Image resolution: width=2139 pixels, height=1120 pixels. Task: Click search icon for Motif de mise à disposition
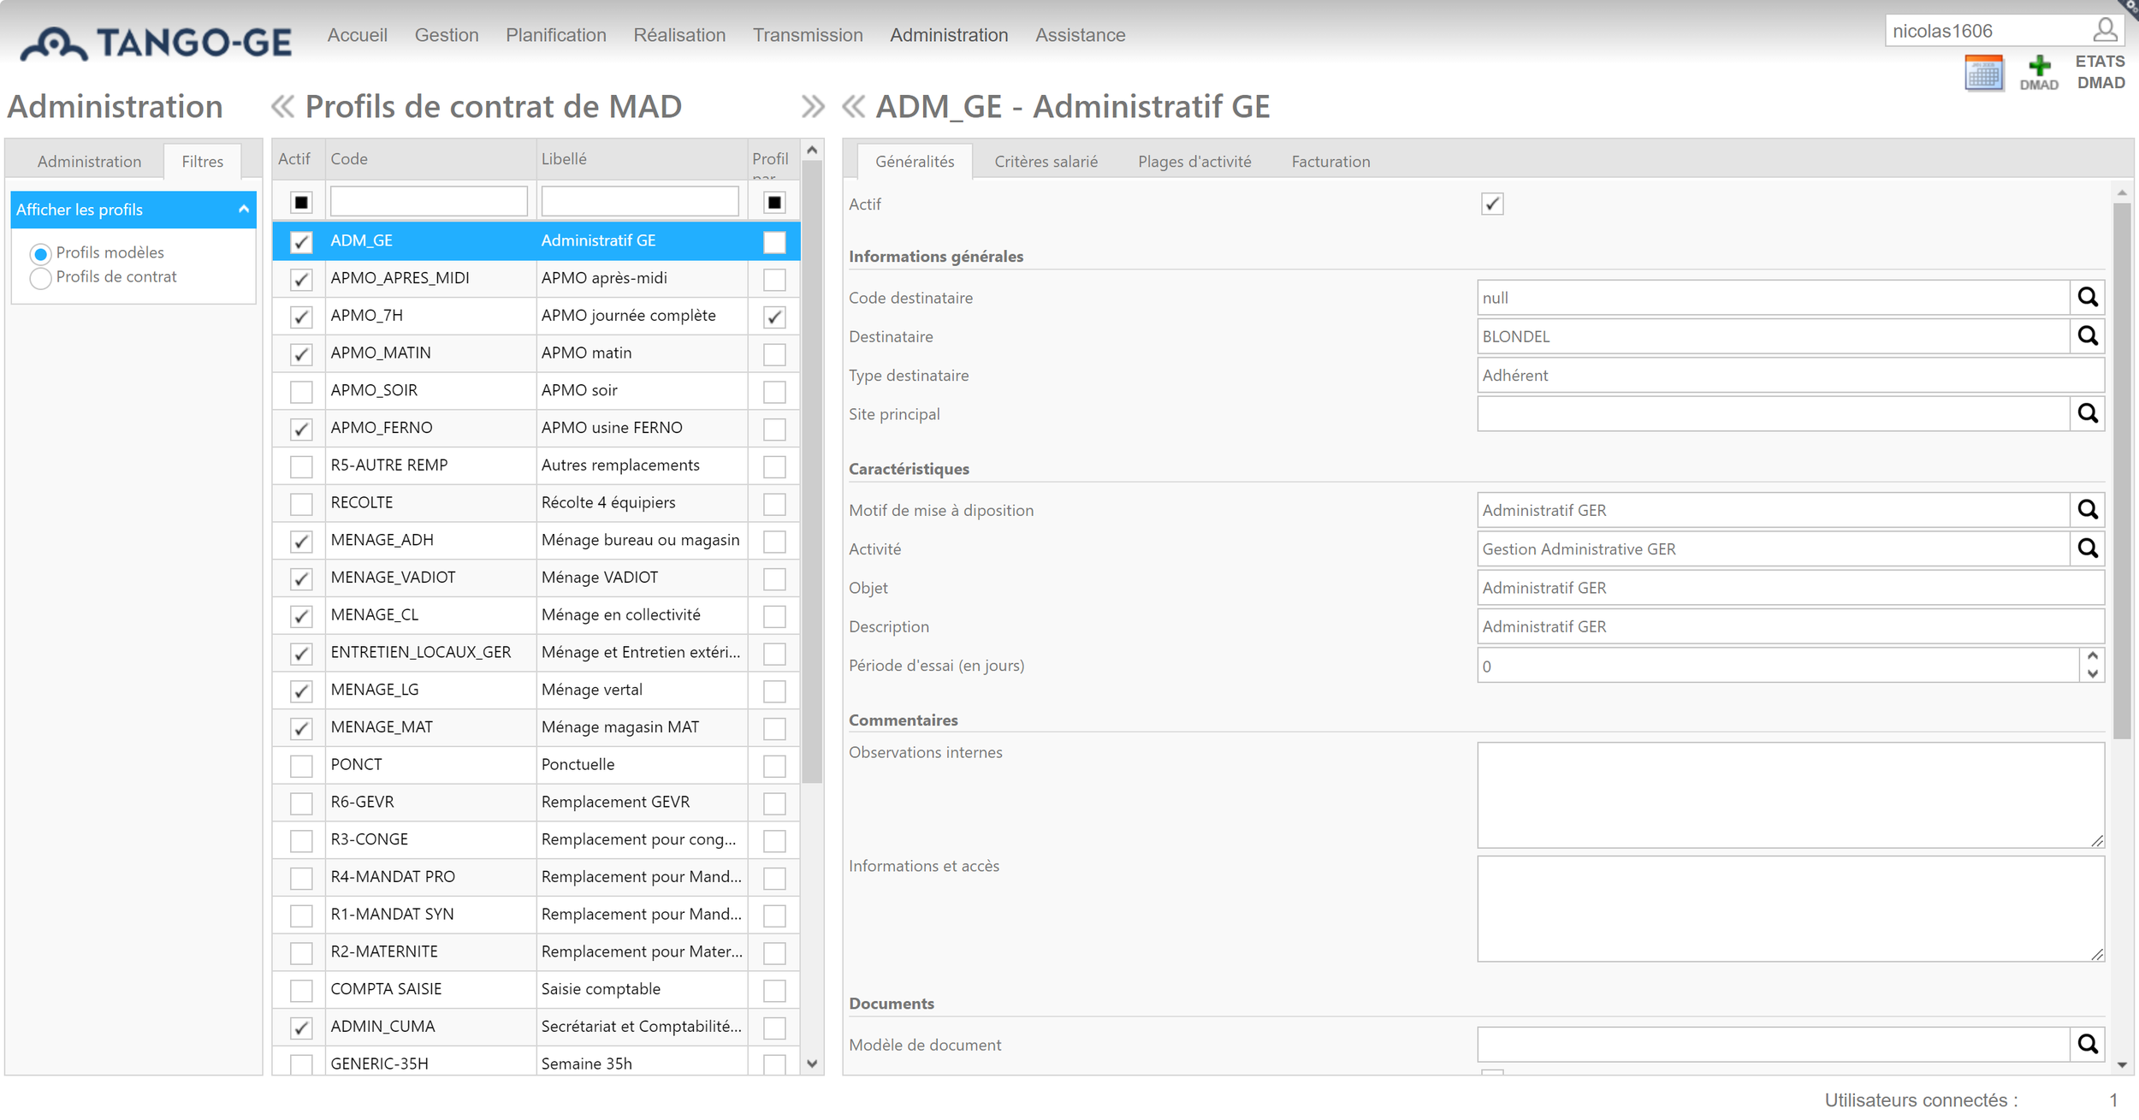[2088, 510]
